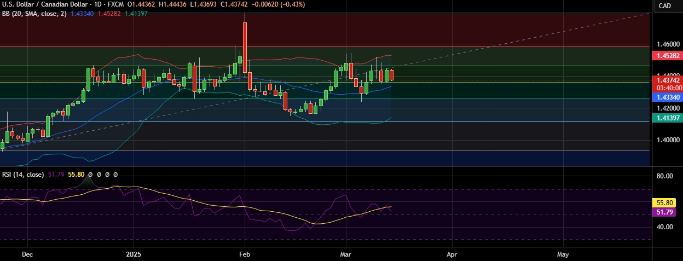Click the purple RSI value 51.79 in legend
This screenshot has width=683, height=261.
click(x=56, y=175)
